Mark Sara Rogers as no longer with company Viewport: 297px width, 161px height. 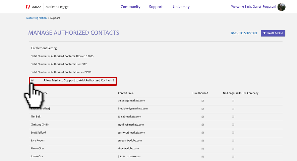[233, 141]
